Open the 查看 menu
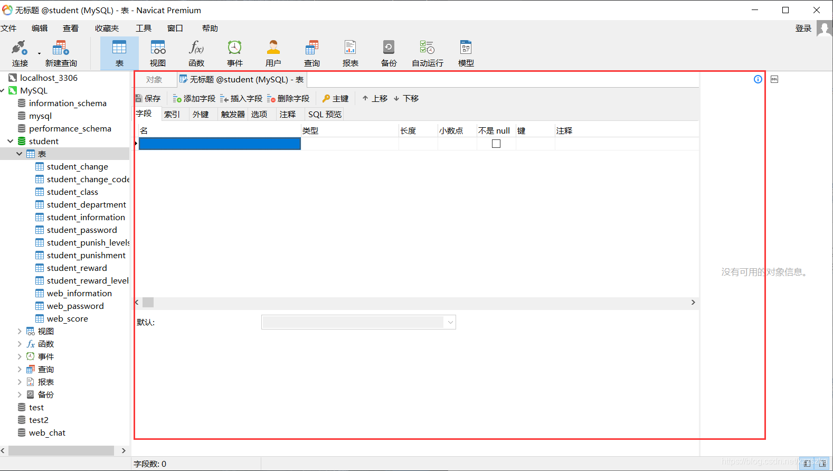Viewport: 833px width, 471px height. click(71, 28)
